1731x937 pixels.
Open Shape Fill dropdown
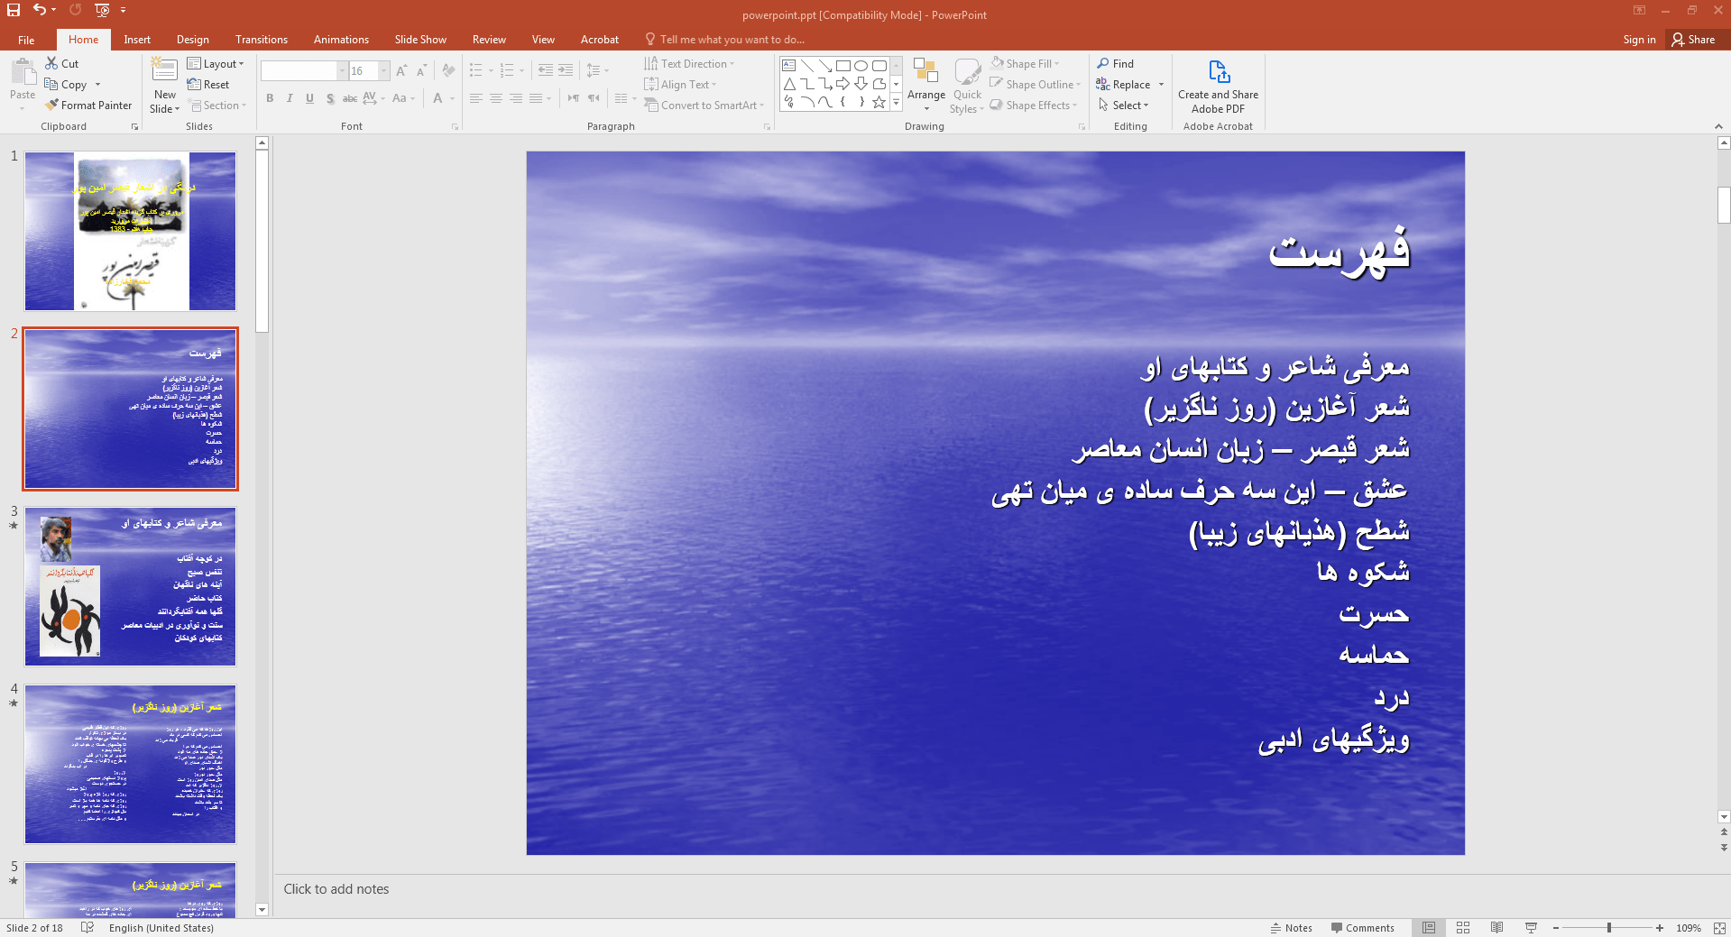click(1025, 64)
